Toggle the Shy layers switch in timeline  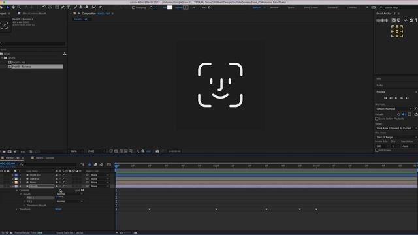point(89,164)
